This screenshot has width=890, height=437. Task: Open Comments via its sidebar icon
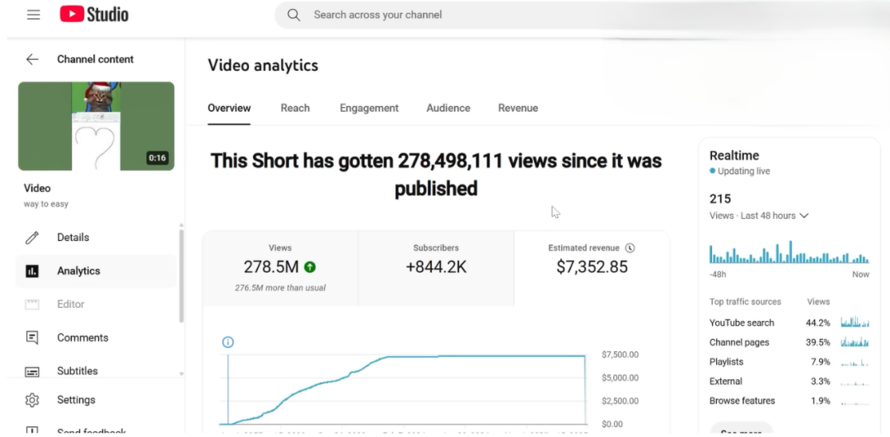(32, 337)
